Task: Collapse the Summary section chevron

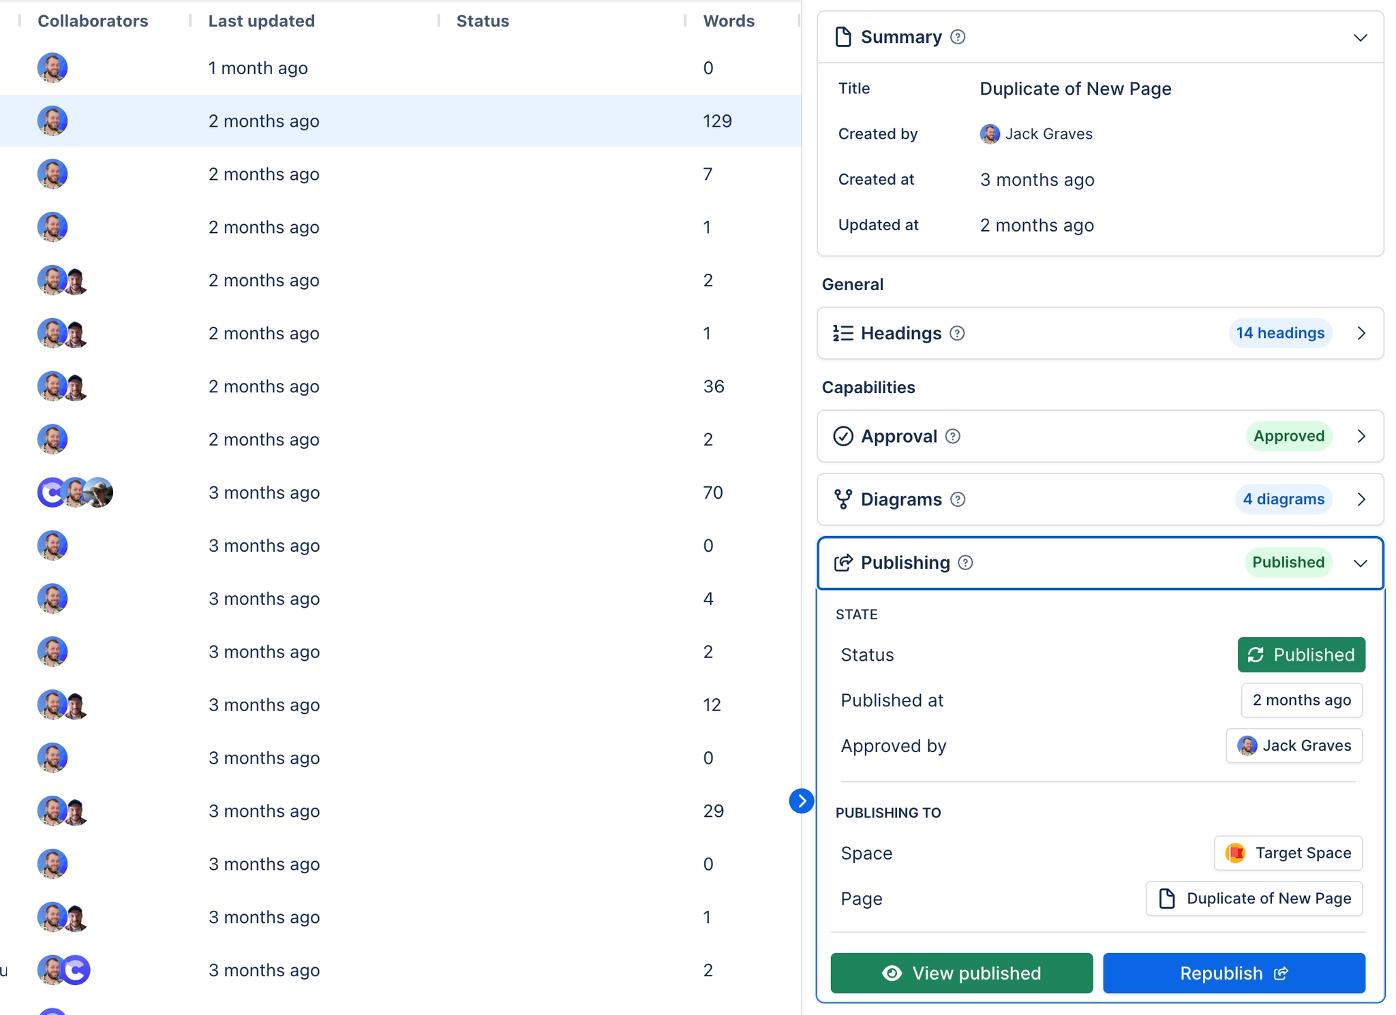Action: 1361,37
